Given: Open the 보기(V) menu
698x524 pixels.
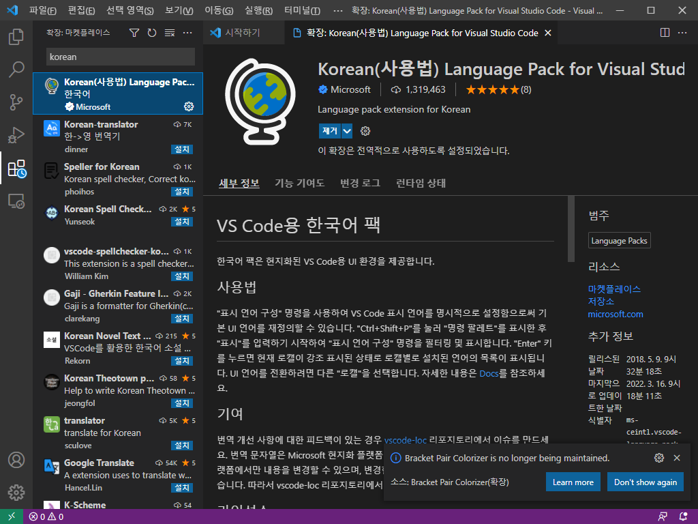Looking at the screenshot, I should (179, 10).
